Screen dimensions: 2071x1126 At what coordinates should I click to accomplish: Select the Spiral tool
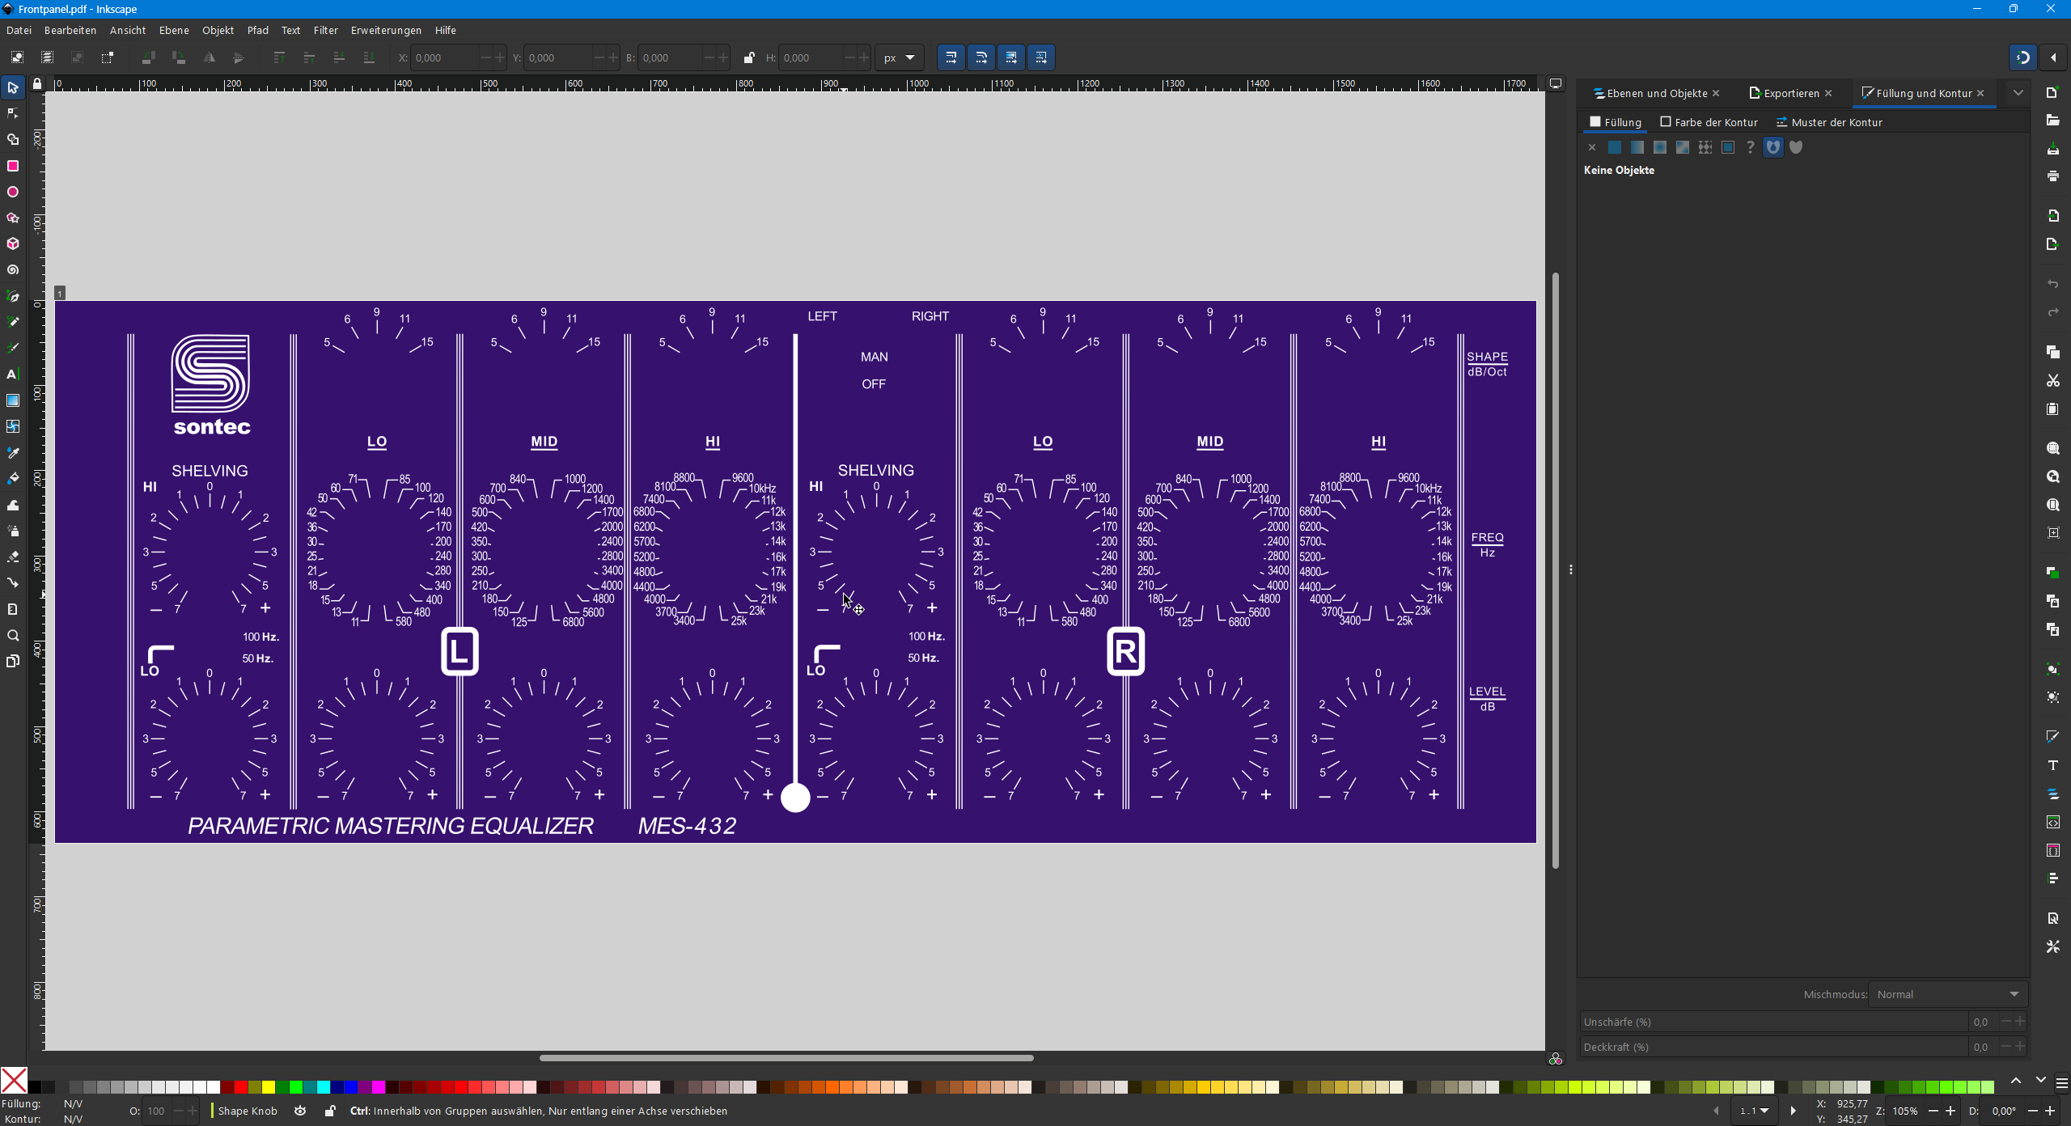pos(13,270)
